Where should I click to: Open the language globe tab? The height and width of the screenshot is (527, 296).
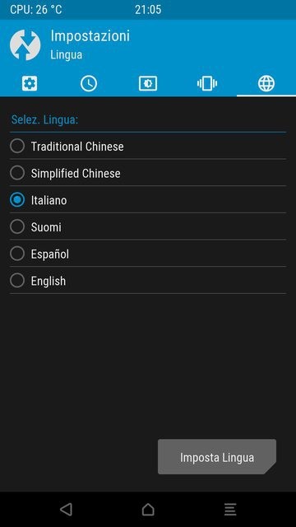coord(266,83)
